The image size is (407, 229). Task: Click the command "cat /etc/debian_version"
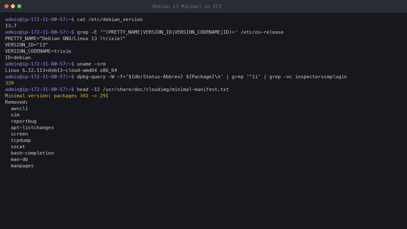110,19
